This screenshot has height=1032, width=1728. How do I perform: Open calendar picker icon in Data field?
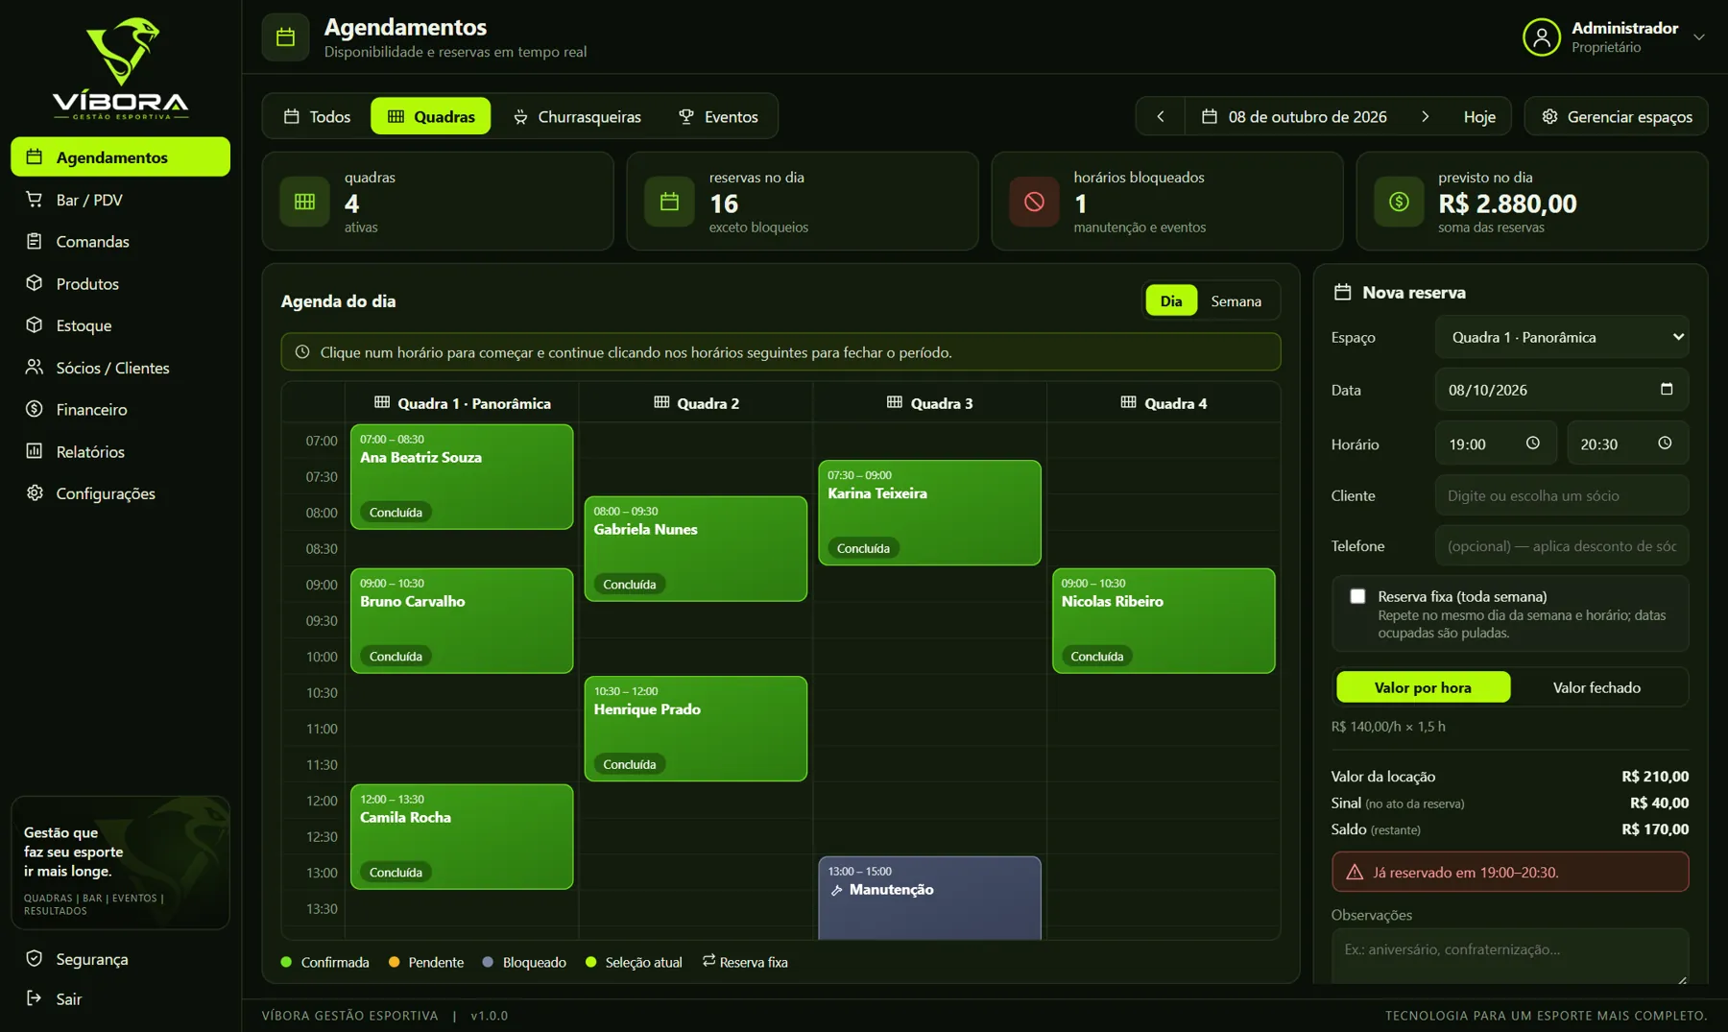[x=1667, y=389]
